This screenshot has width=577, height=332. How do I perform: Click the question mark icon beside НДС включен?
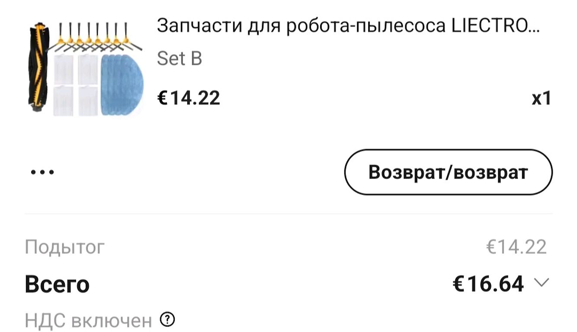pyautogui.click(x=167, y=319)
